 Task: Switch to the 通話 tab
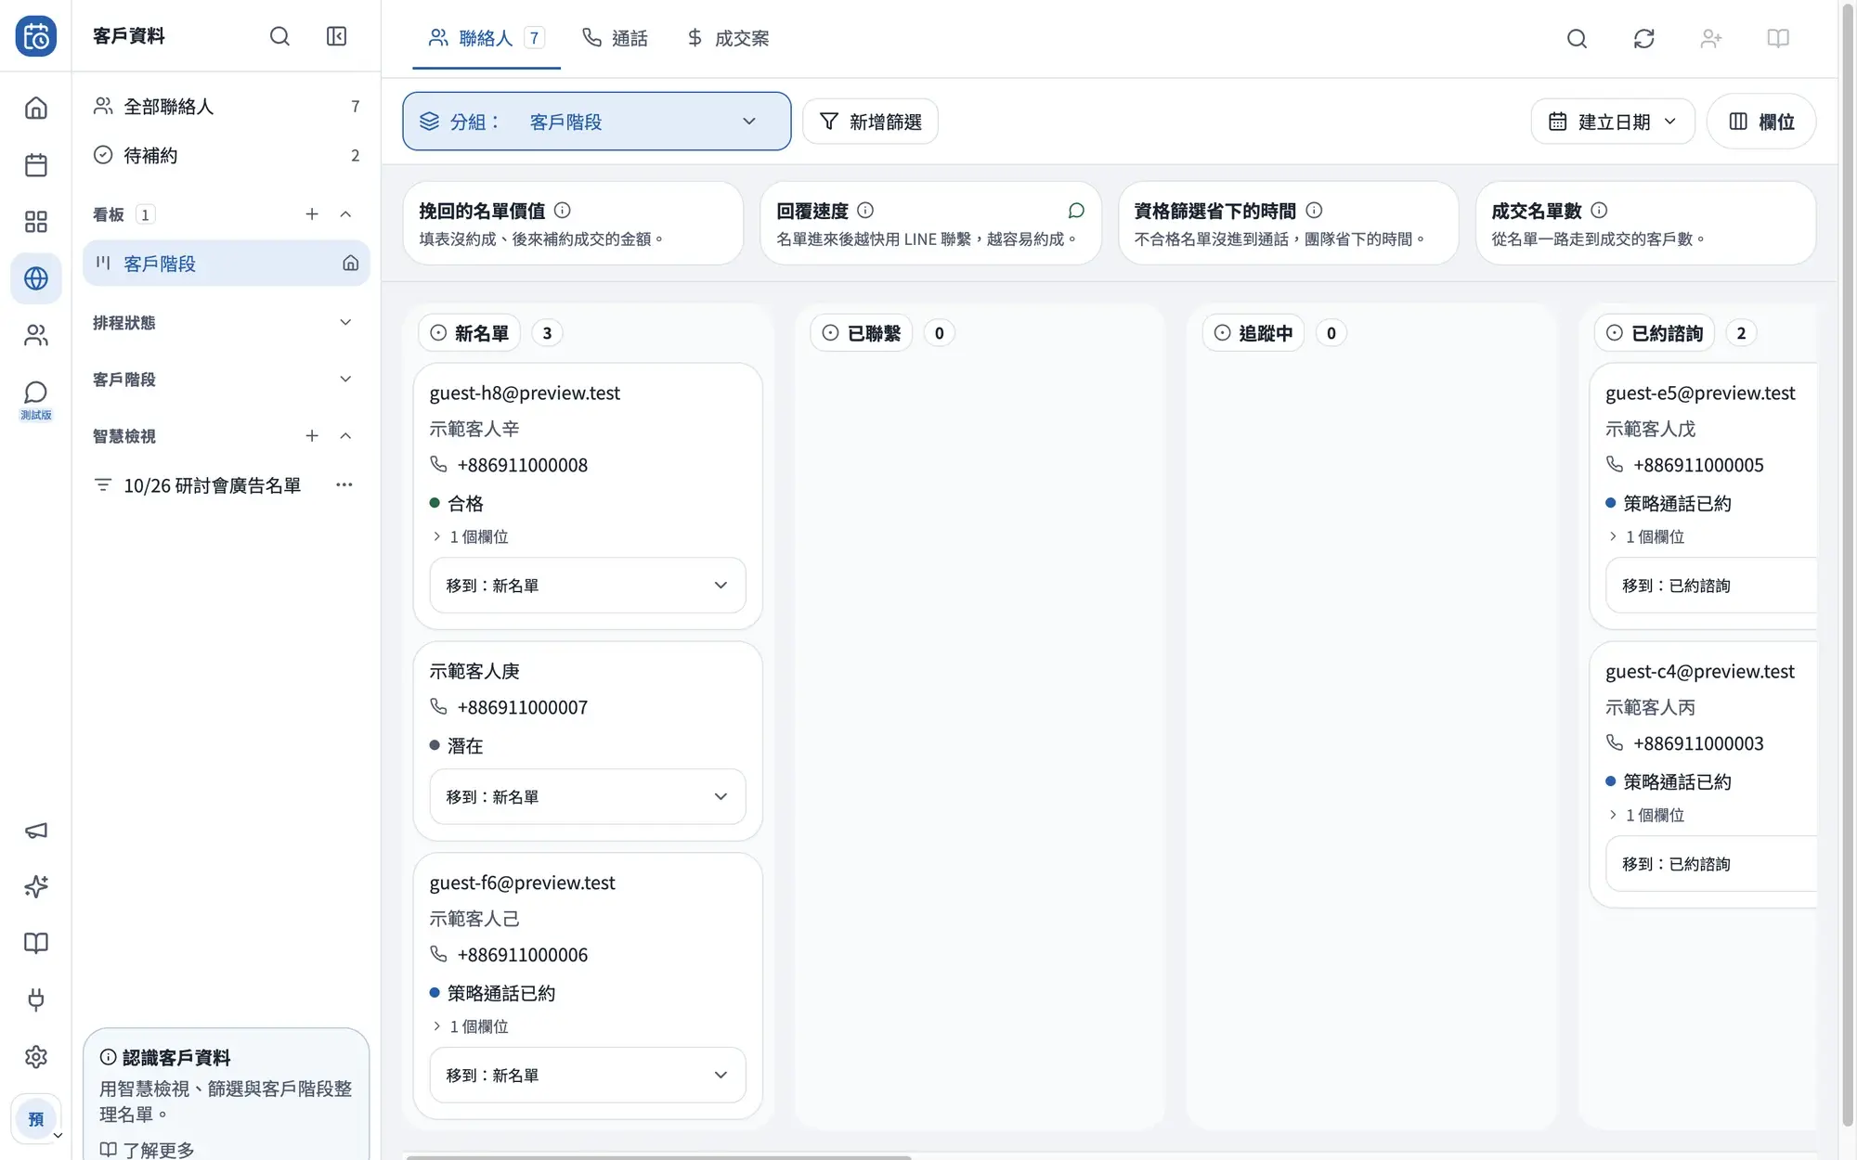coord(615,38)
